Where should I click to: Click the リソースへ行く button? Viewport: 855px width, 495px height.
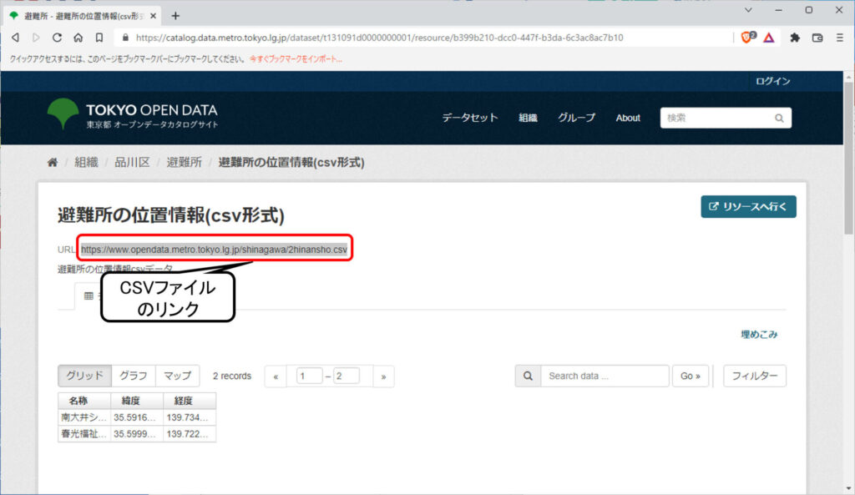tap(748, 207)
